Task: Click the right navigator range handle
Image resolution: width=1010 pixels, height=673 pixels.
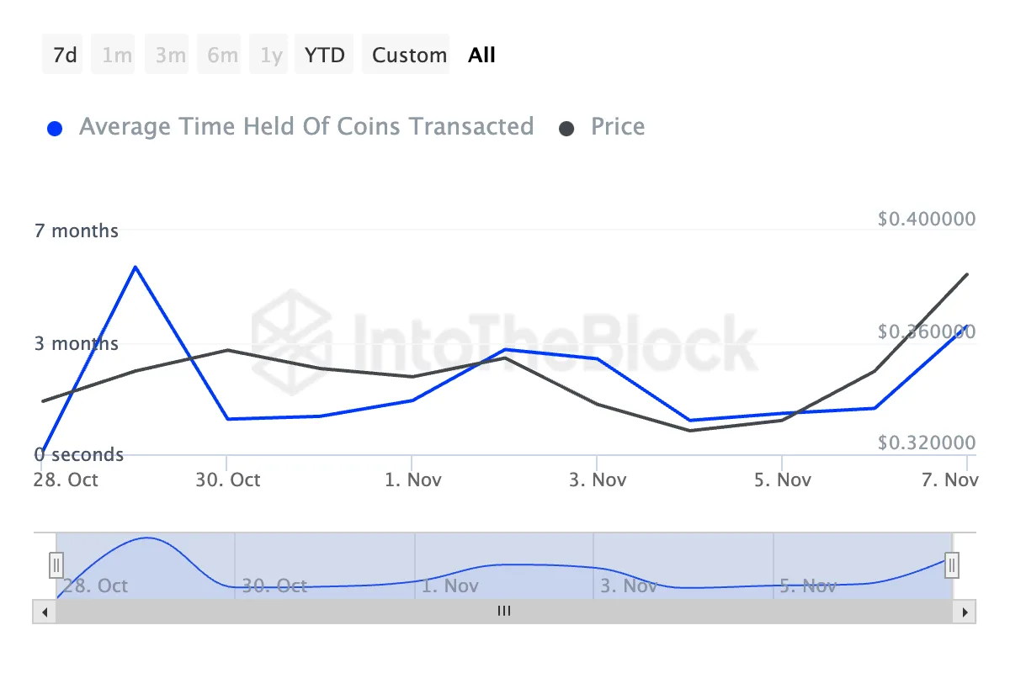Action: pyautogui.click(x=952, y=564)
